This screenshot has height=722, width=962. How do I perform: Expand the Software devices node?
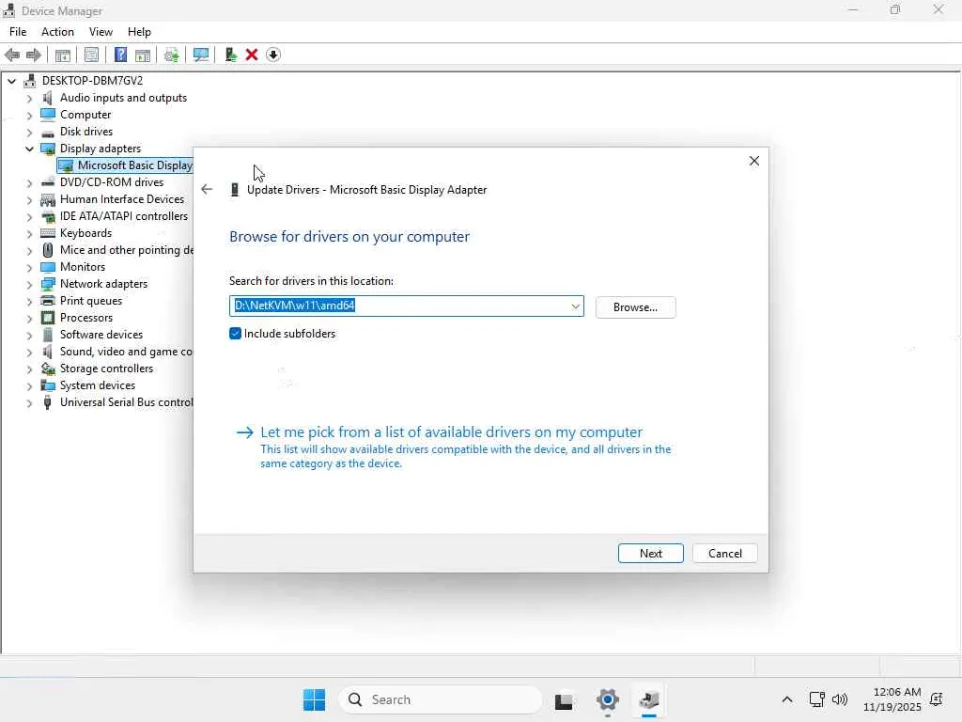click(x=29, y=336)
